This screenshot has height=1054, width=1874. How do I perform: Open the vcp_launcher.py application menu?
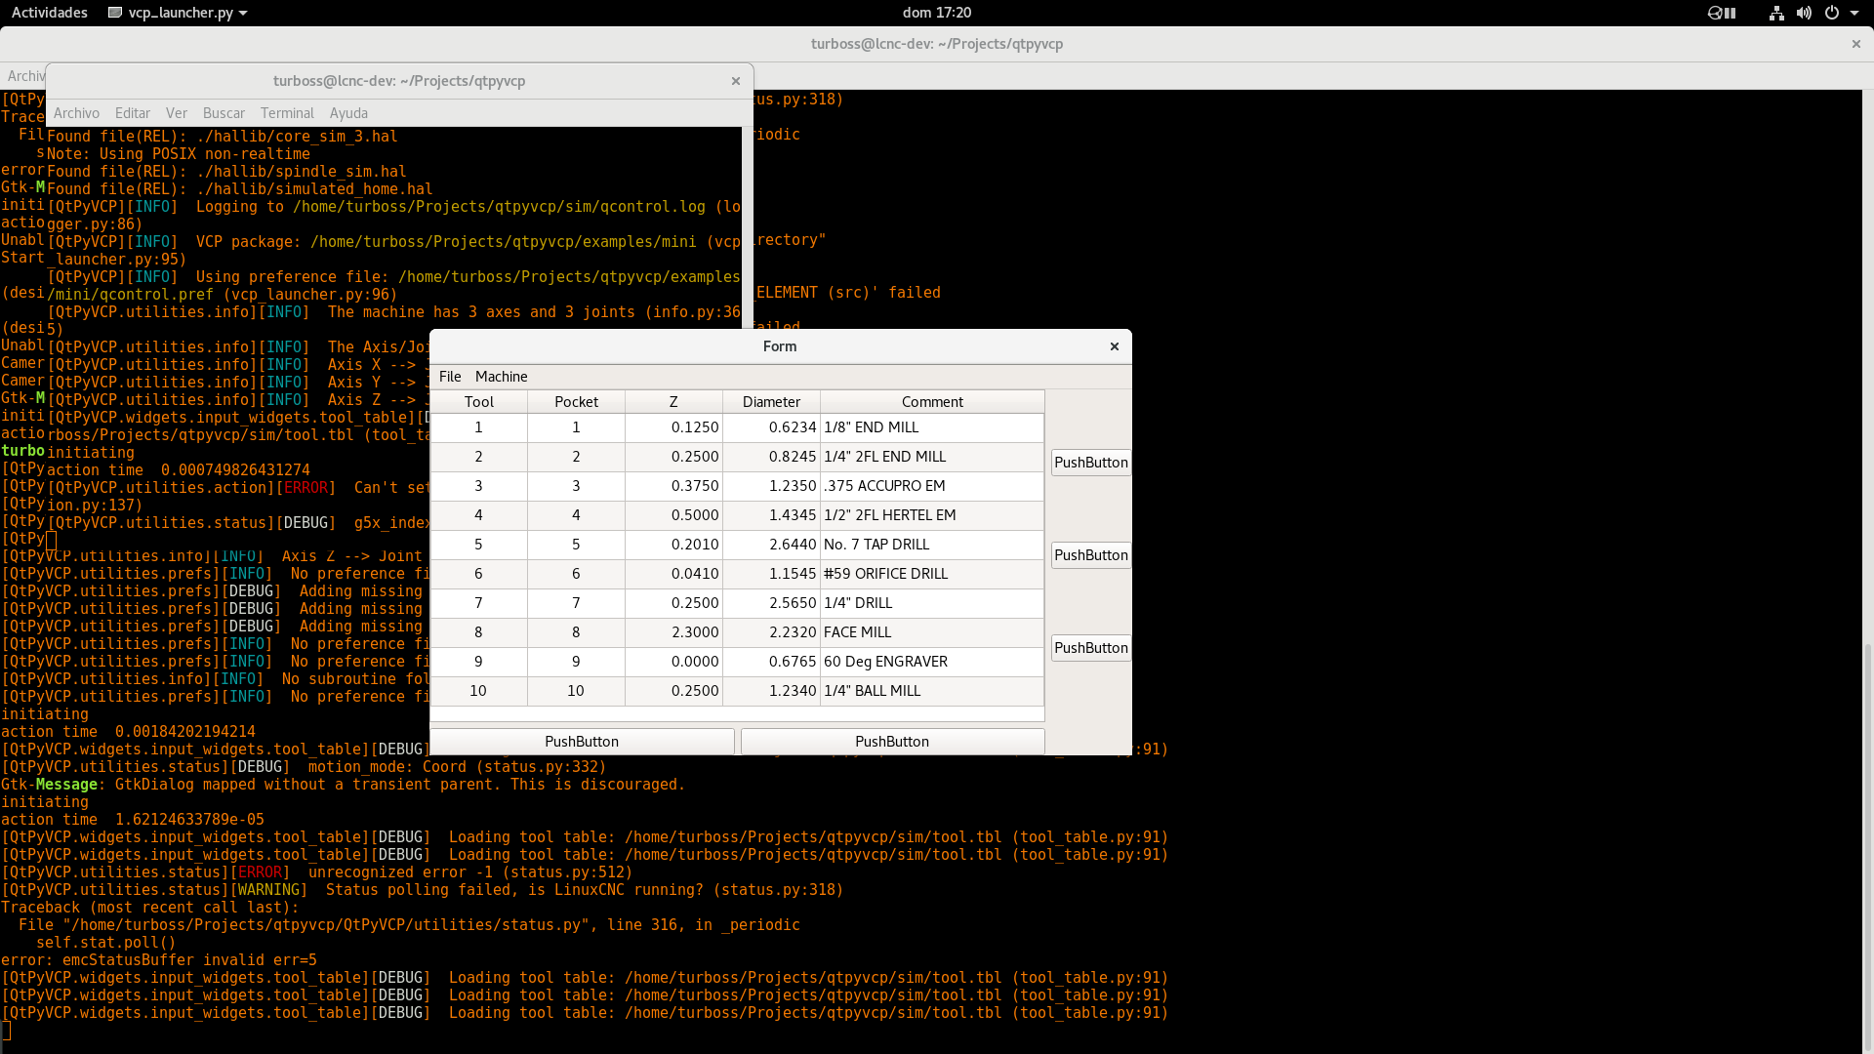[178, 13]
